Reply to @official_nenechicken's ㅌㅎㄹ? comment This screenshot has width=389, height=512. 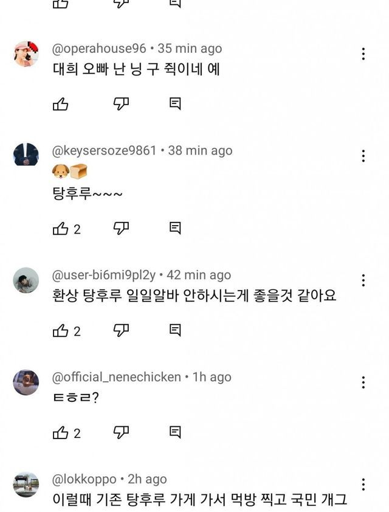coord(175,433)
